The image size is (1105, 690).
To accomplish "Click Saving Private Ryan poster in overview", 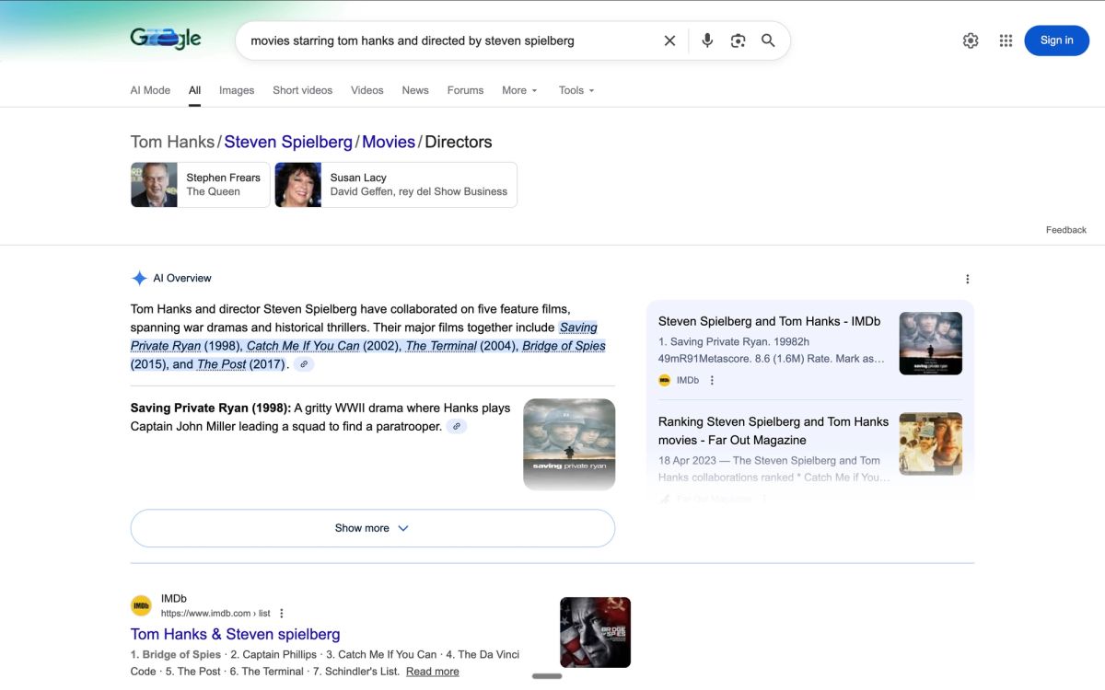I will 569,443.
